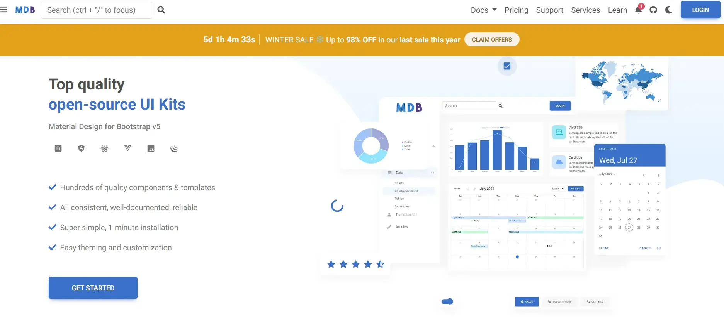This screenshot has height=317, width=724.
Task: Flip the blue toggle switch
Action: point(447,302)
